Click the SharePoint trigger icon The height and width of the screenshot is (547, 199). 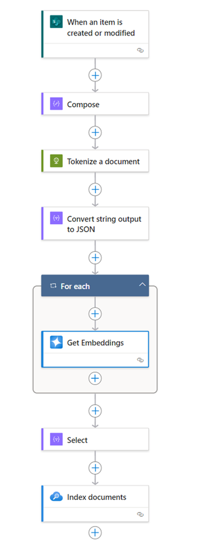56,22
